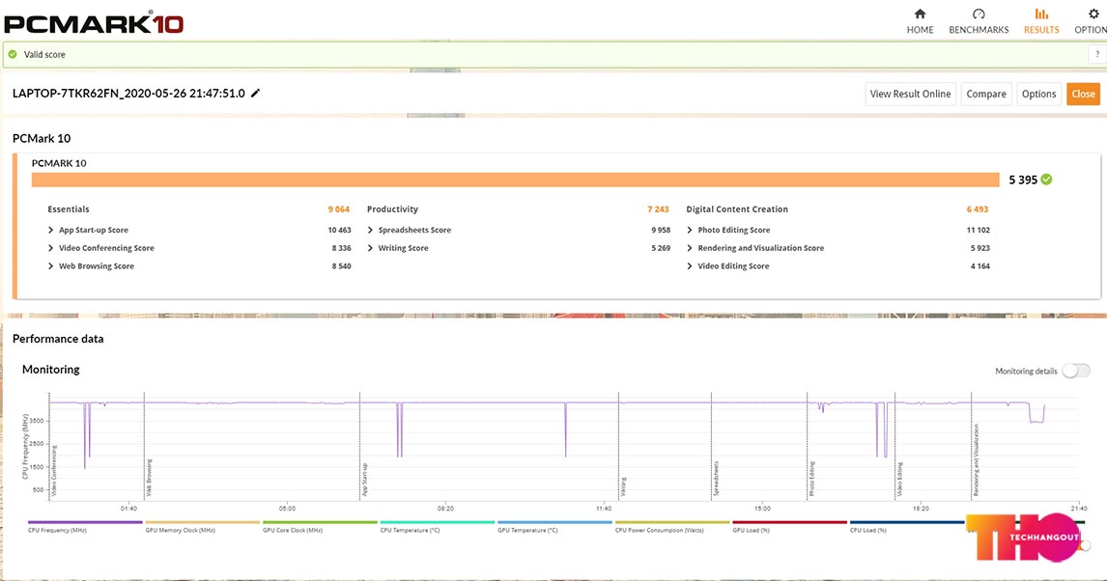
Task: Click View Result Online button
Action: (x=910, y=94)
